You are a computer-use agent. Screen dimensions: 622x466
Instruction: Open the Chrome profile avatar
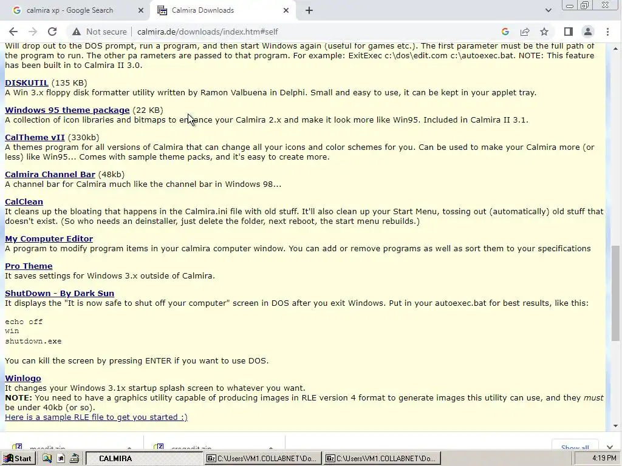(588, 32)
